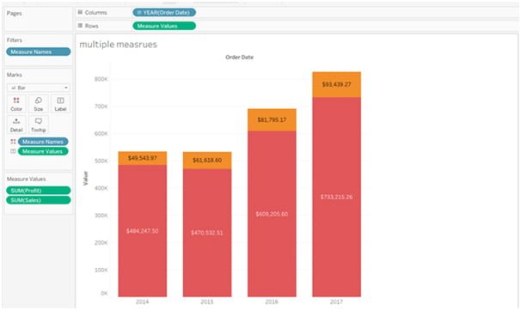Open the Tooltip marks card
The image size is (521, 310).
click(x=38, y=125)
